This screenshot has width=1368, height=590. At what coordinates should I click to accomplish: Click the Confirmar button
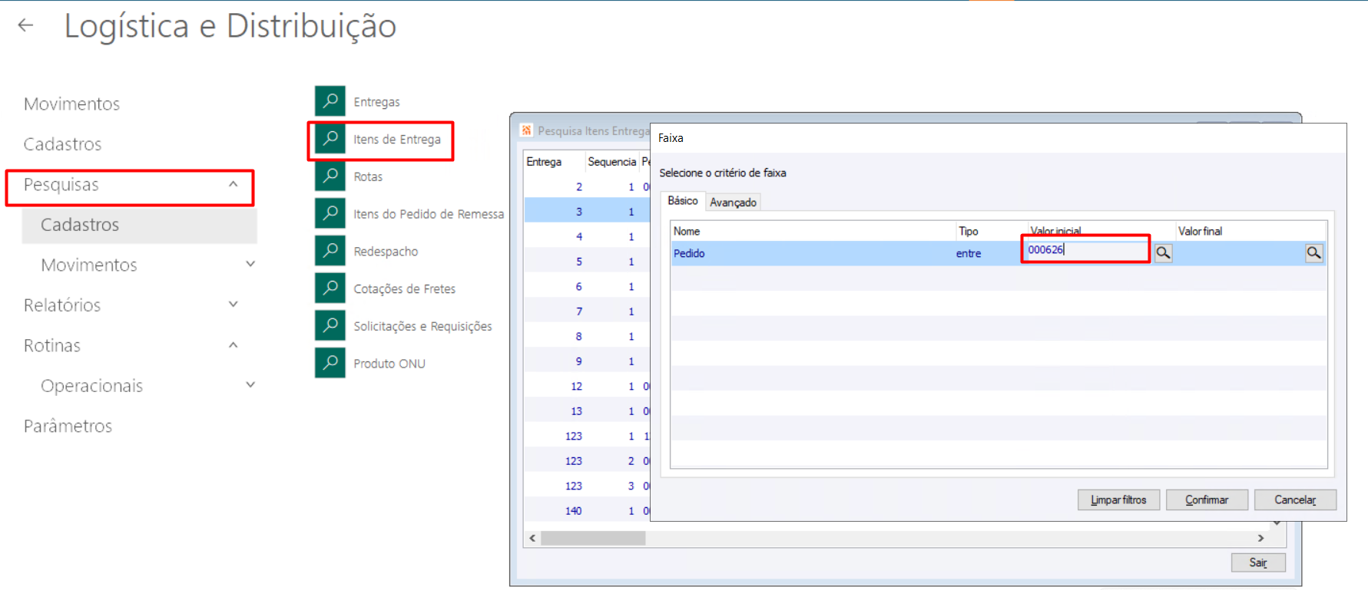point(1206,500)
